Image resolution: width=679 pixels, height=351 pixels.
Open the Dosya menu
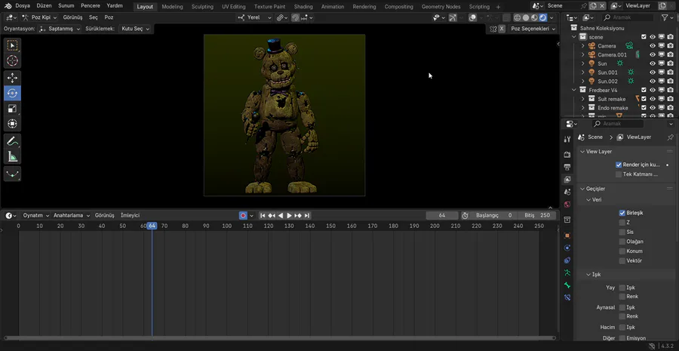tap(23, 6)
